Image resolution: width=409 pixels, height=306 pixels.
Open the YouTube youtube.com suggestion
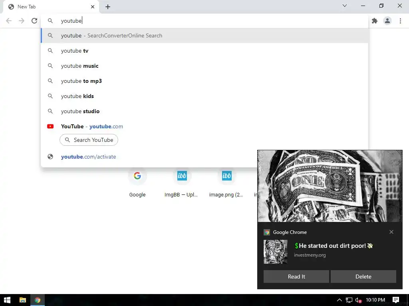[x=204, y=126]
